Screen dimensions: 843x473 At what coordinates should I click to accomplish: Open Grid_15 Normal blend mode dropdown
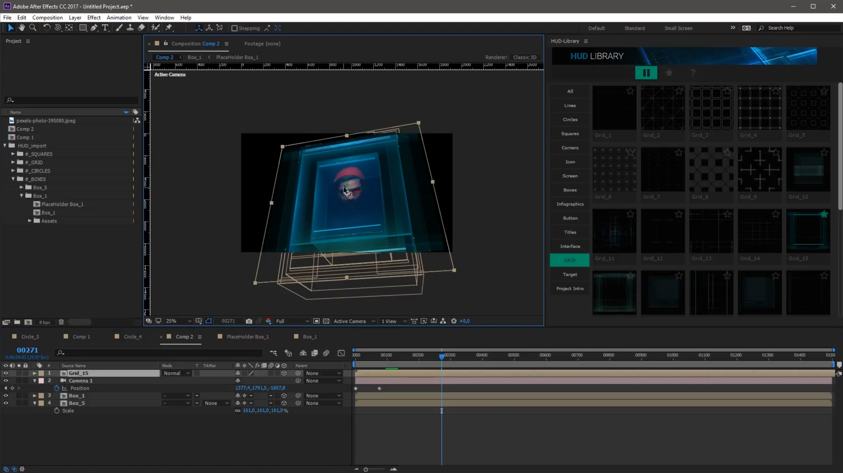[x=176, y=373]
